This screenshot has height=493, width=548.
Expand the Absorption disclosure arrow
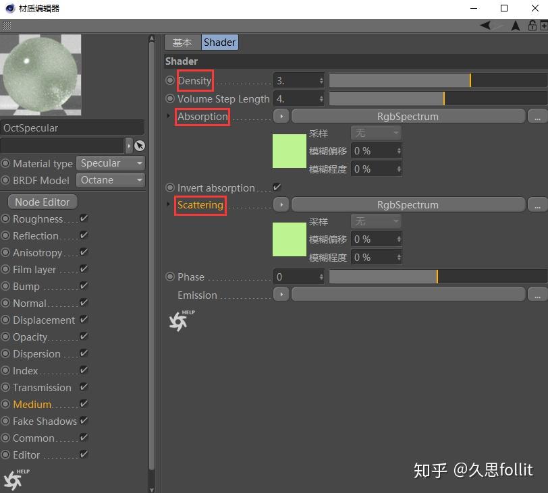169,116
